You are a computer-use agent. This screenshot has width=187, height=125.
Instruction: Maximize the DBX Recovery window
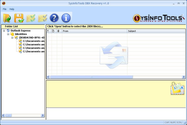[179, 4]
